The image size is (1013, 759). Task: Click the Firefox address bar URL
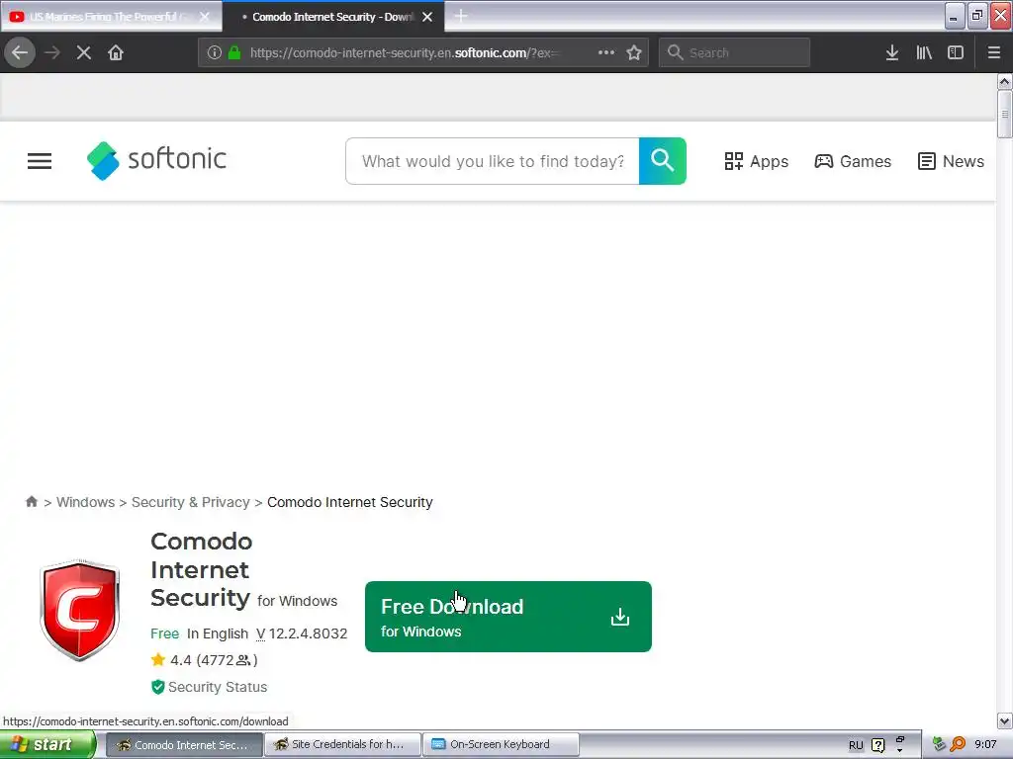(405, 53)
